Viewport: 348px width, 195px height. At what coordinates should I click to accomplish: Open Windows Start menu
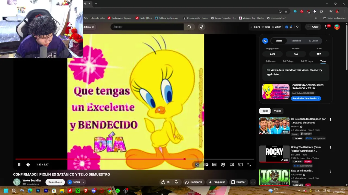pyautogui.click(x=6, y=191)
